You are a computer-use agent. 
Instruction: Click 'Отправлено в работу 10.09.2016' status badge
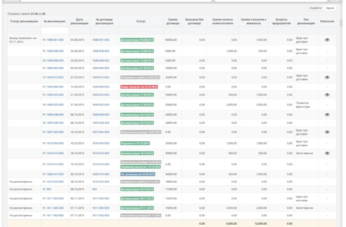click(x=140, y=77)
